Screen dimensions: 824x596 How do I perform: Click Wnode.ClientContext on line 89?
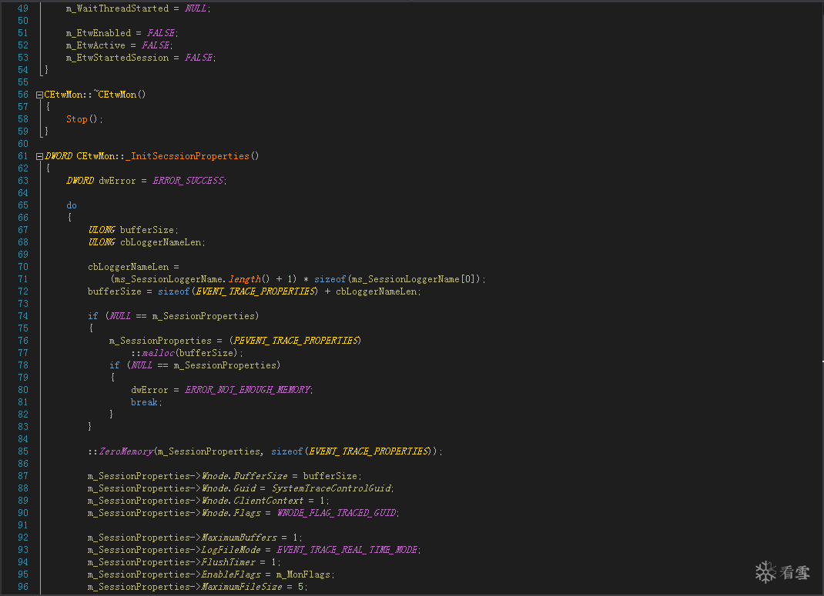pyautogui.click(x=253, y=501)
